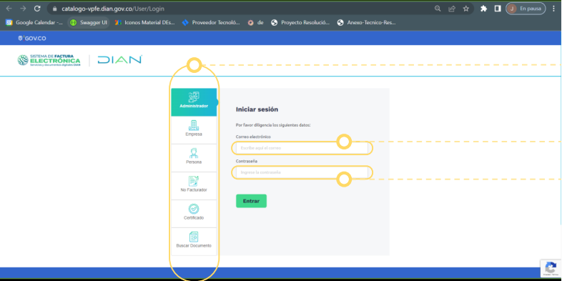Viewport: 562px width, 281px height.
Task: Go forward in the browser
Action: pos(23,9)
